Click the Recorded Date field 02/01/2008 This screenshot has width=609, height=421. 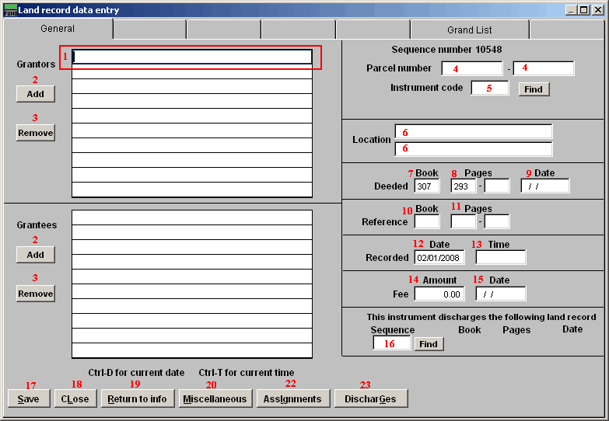(x=439, y=258)
